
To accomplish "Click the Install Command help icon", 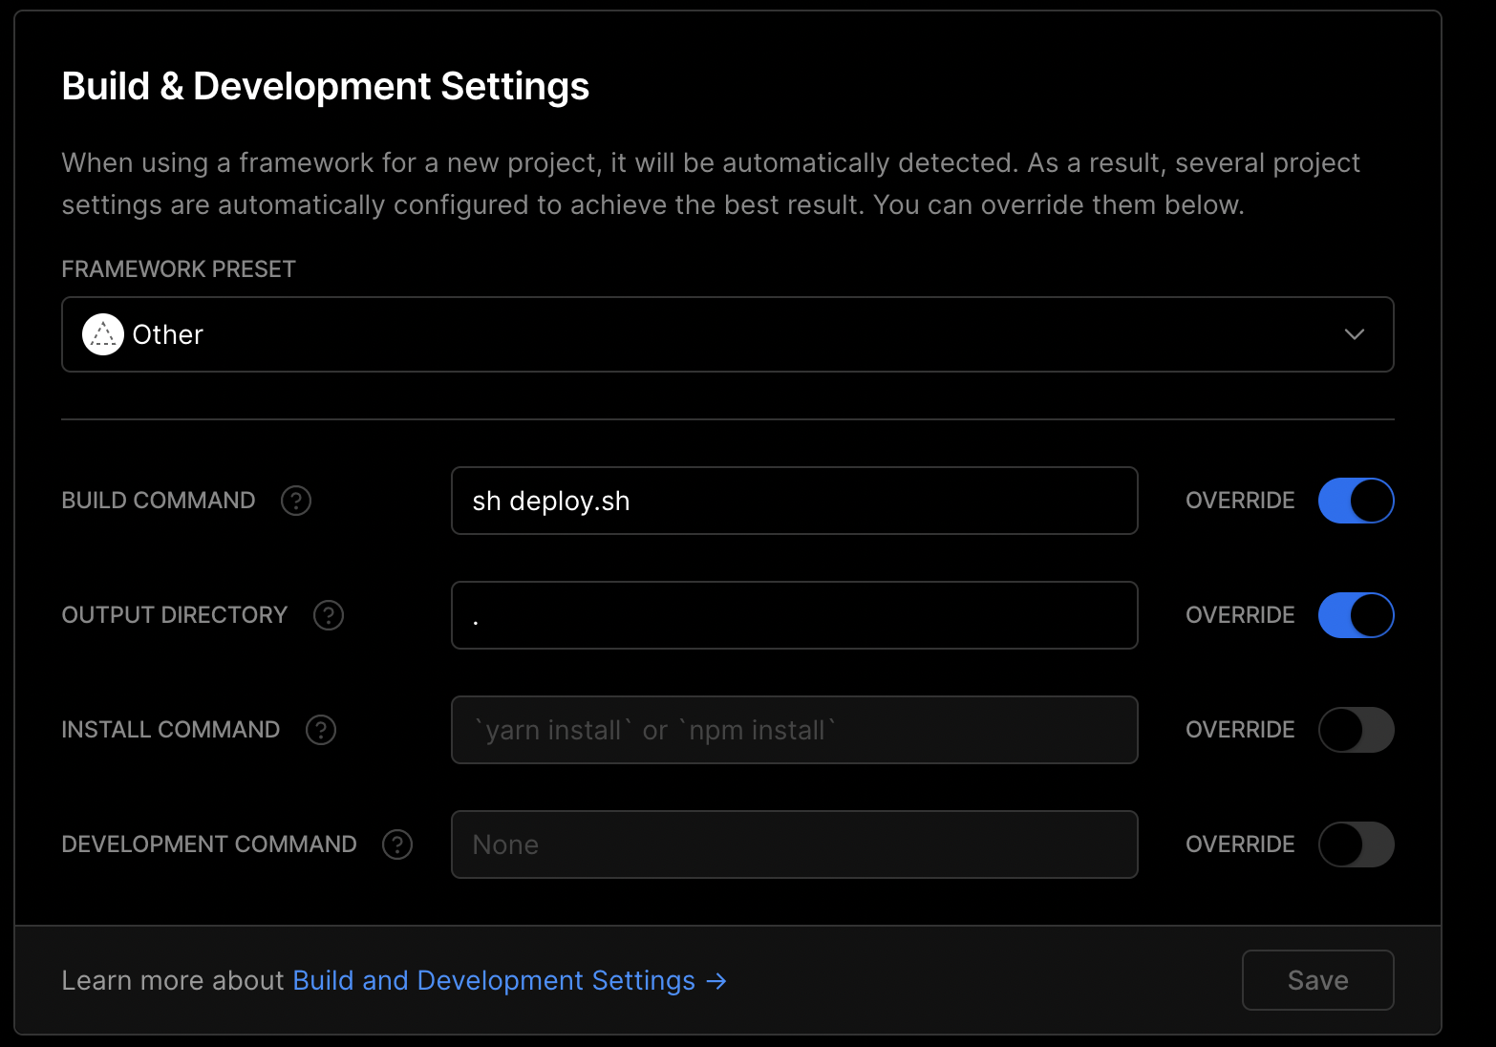I will click(x=321, y=730).
